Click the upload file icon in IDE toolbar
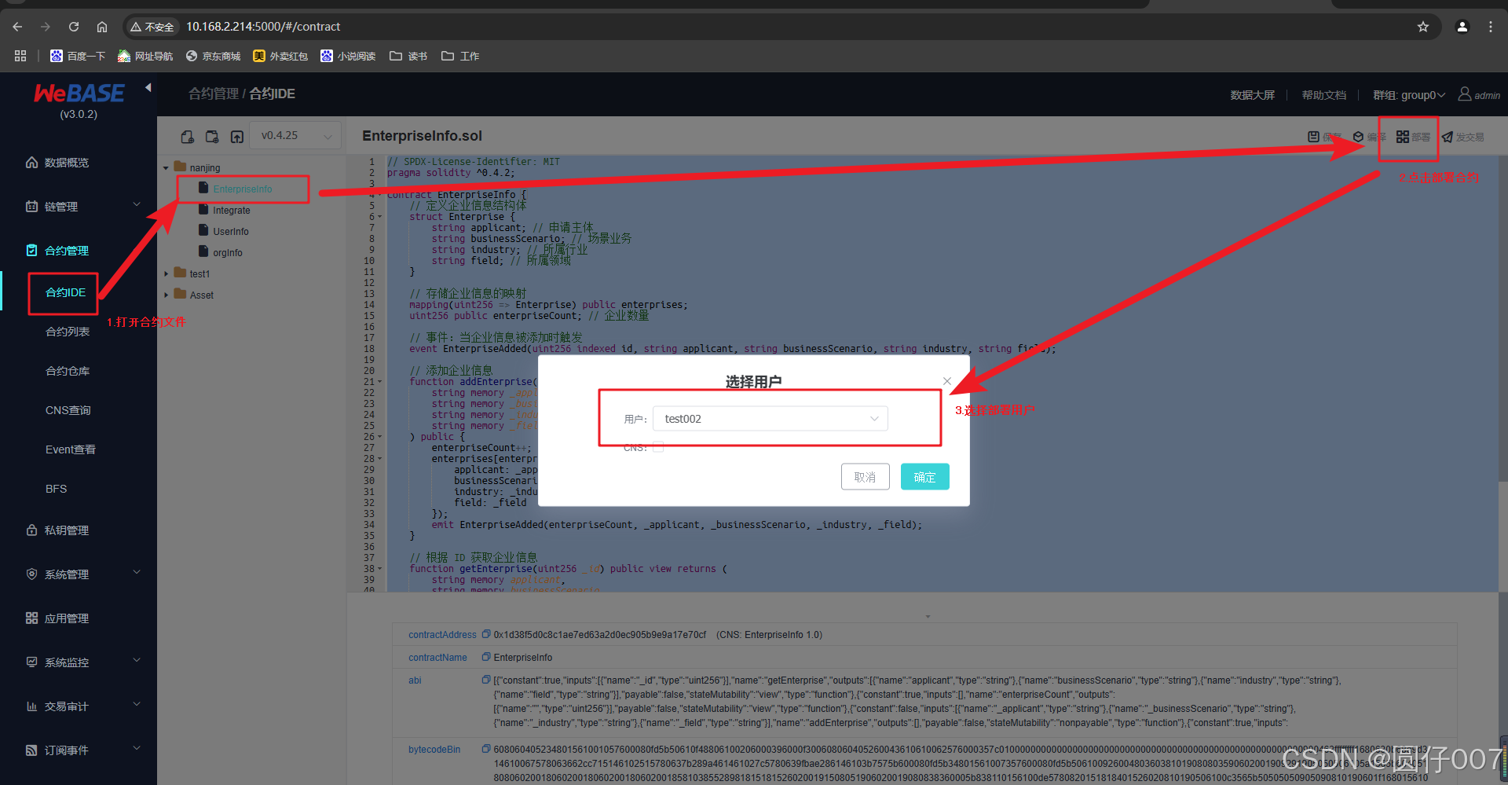The height and width of the screenshot is (785, 1508). [237, 137]
